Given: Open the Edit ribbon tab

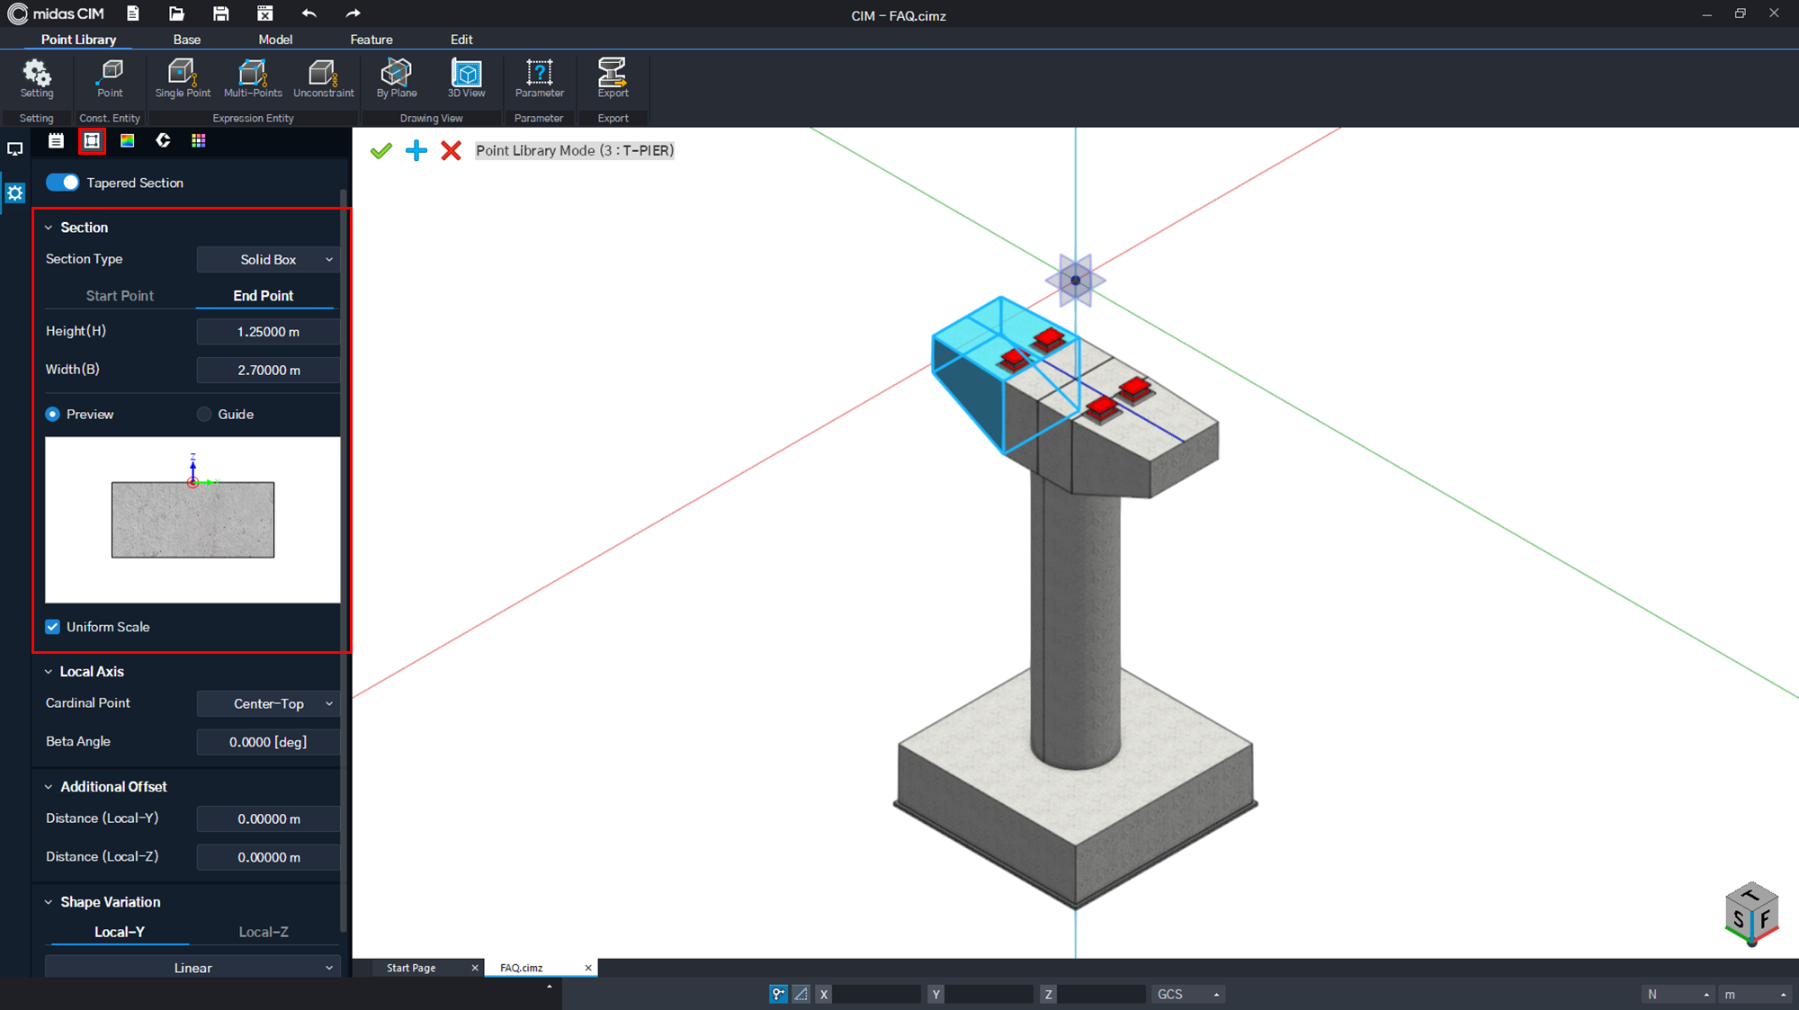Looking at the screenshot, I should [461, 40].
